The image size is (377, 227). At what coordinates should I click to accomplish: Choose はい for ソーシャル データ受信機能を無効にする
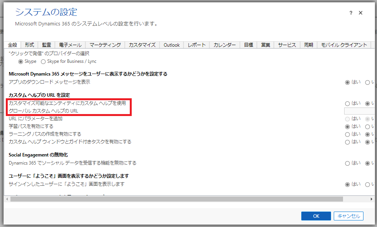tap(347, 163)
